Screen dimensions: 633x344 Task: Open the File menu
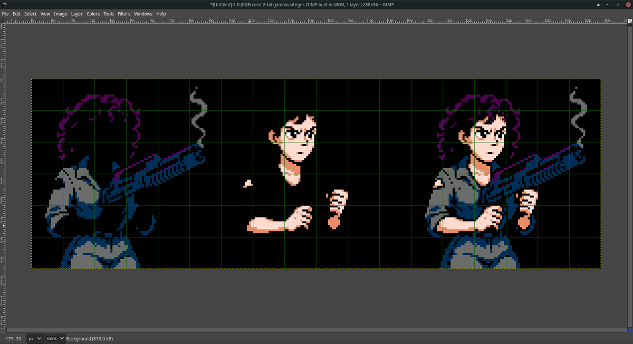[5, 14]
